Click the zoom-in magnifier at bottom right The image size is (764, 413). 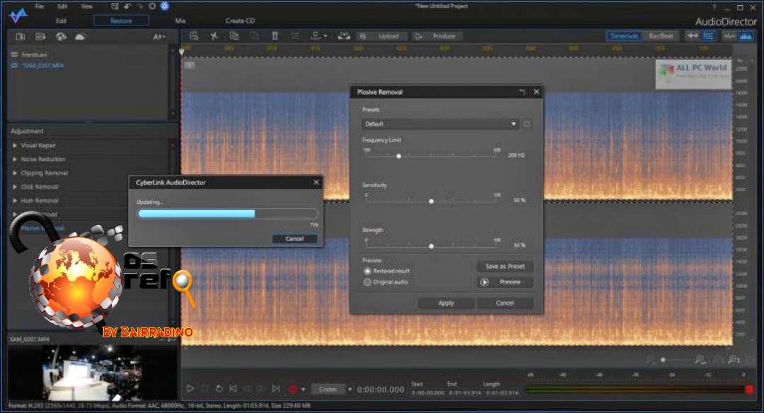[x=734, y=360]
